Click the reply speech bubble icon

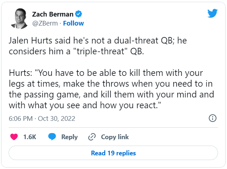[x=52, y=137]
